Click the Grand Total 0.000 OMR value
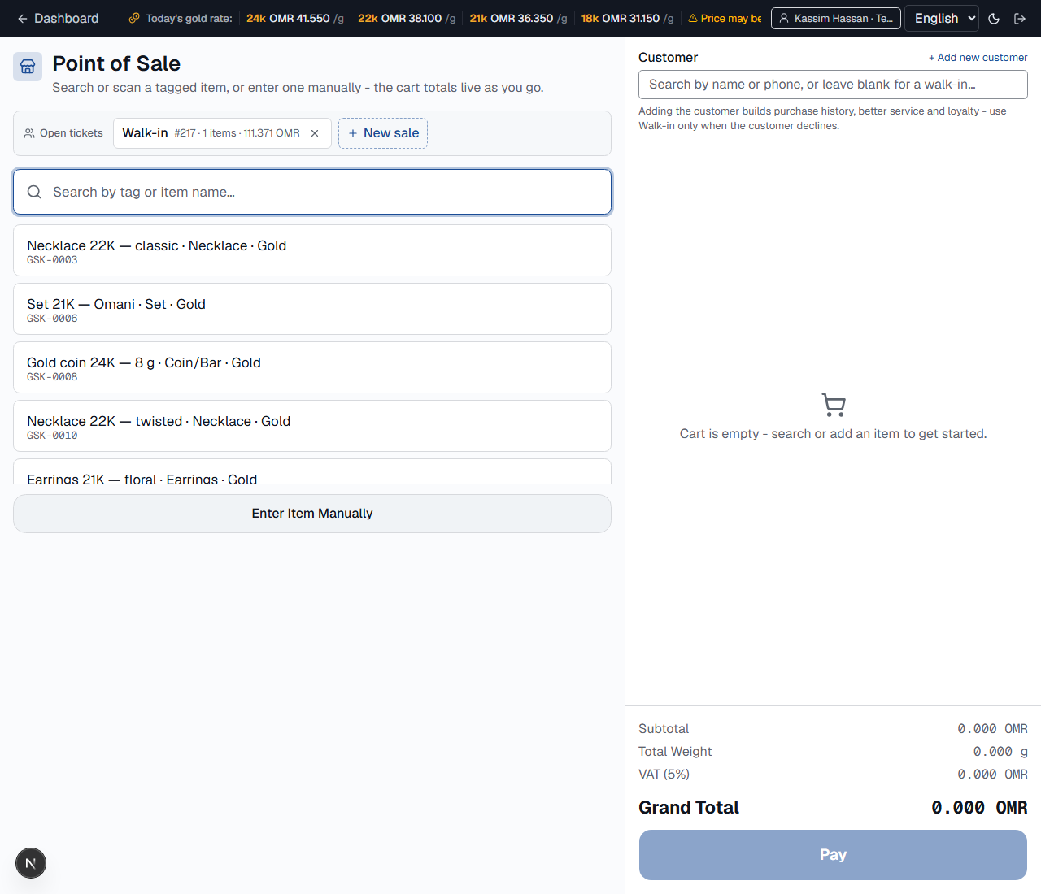Image resolution: width=1041 pixels, height=894 pixels. 979,808
